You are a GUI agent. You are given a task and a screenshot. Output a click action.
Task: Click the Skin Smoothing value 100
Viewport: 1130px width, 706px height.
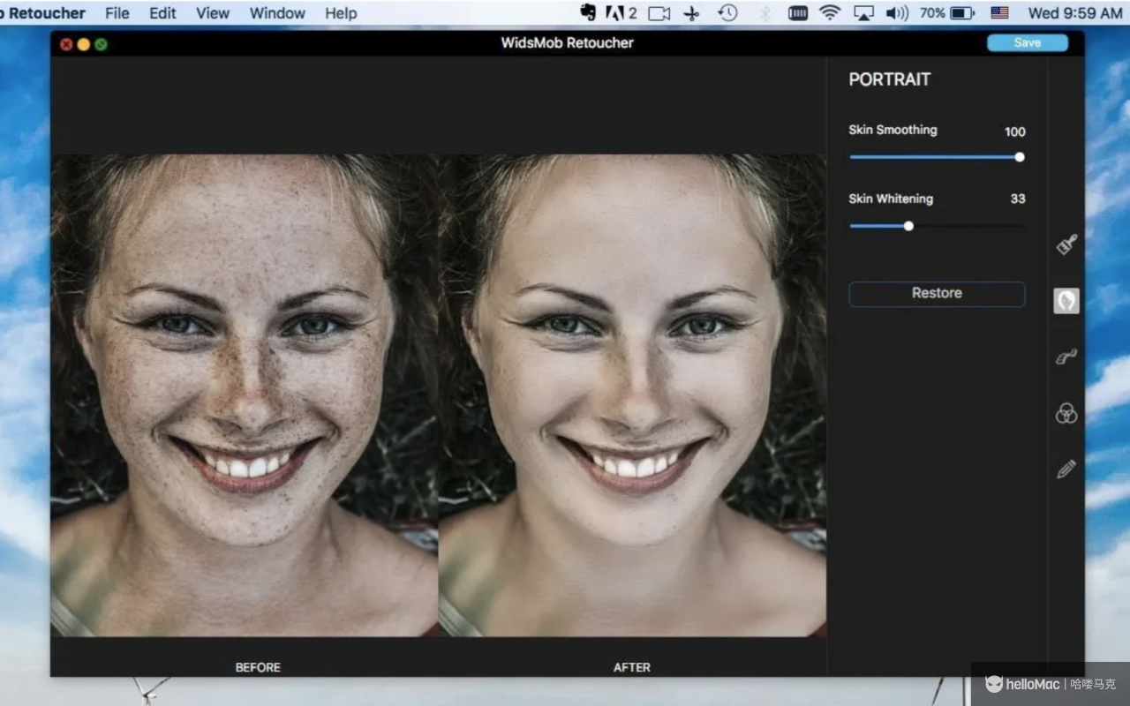tap(1015, 131)
